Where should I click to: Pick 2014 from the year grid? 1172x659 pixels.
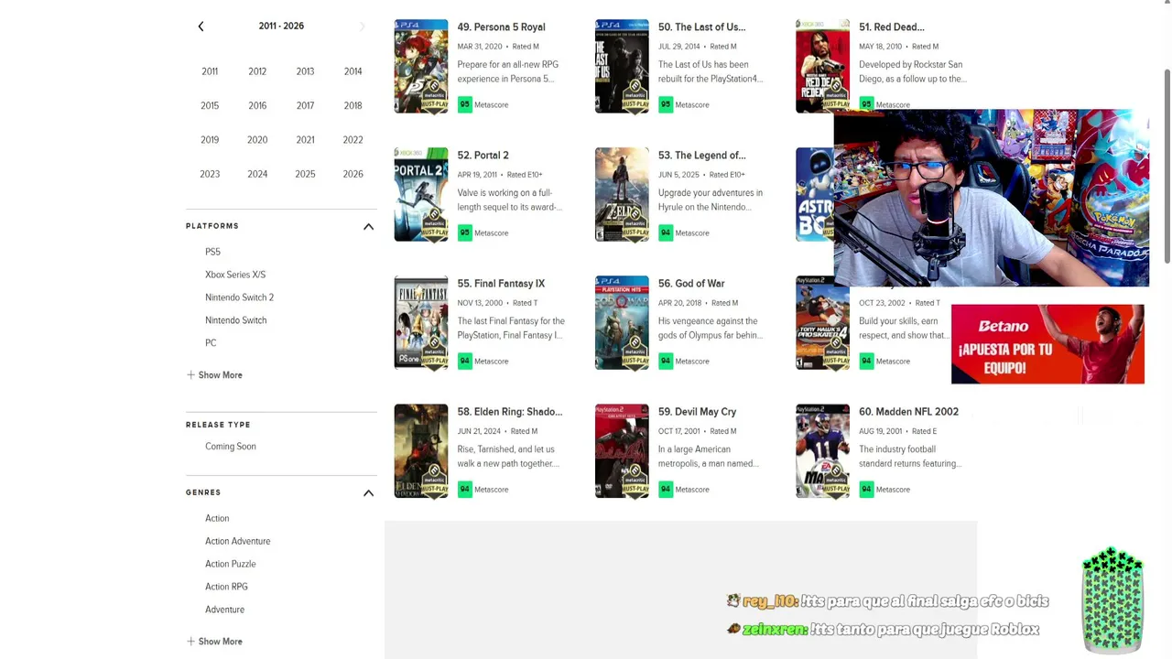coord(353,71)
